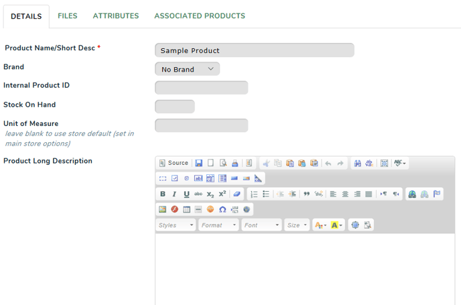Click the Decrease Indent icon
461x305 pixels.
coord(280,194)
